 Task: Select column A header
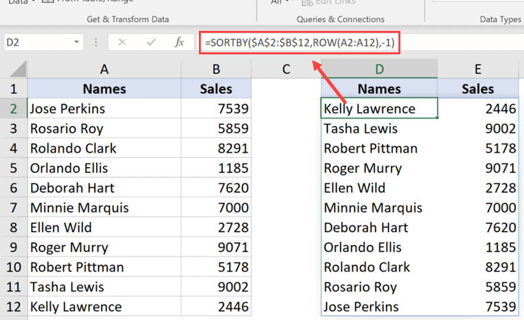[104, 68]
